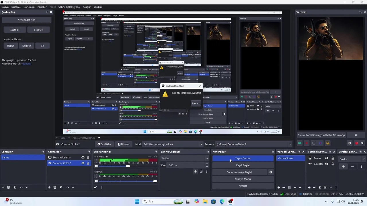Remove selected source with Kaynaklar trash icon
Screen dimensions: 367x206
55,187
